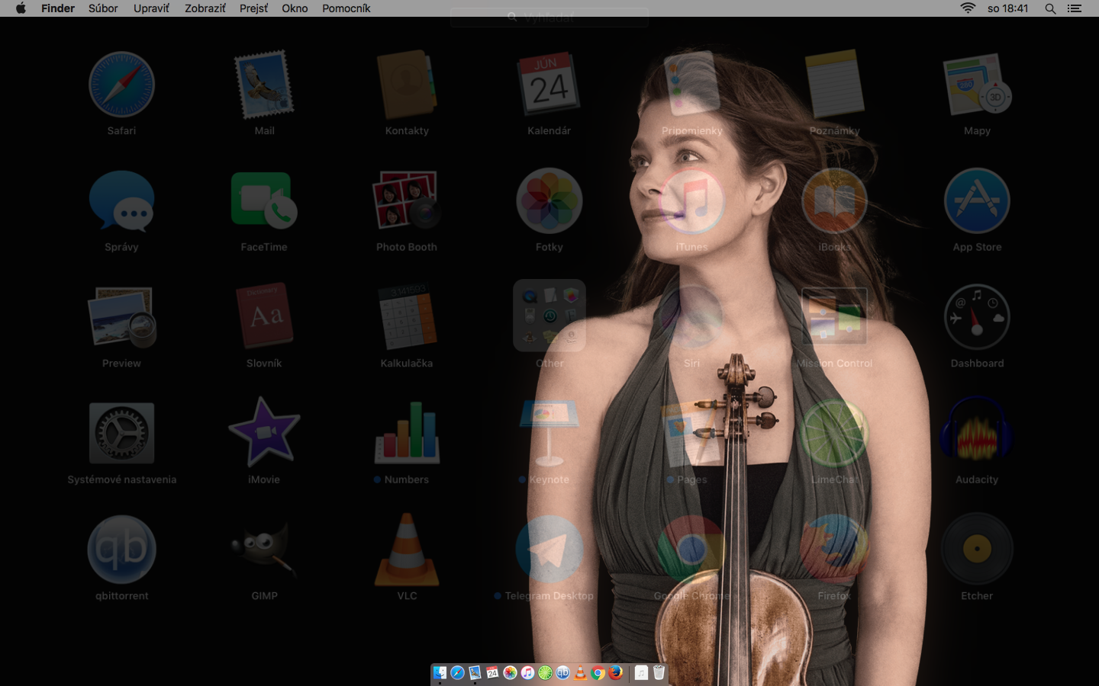Open GIMP app
The image size is (1099, 686).
(264, 550)
